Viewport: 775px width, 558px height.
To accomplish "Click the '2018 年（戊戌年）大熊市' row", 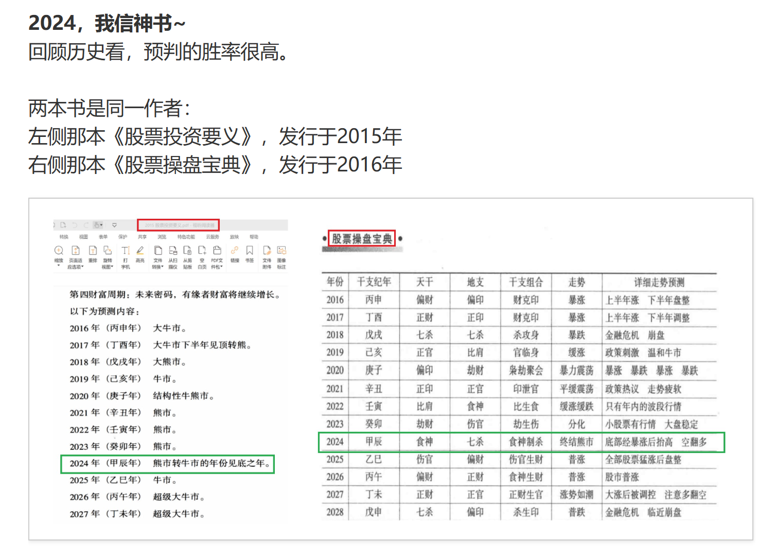I will click(128, 362).
